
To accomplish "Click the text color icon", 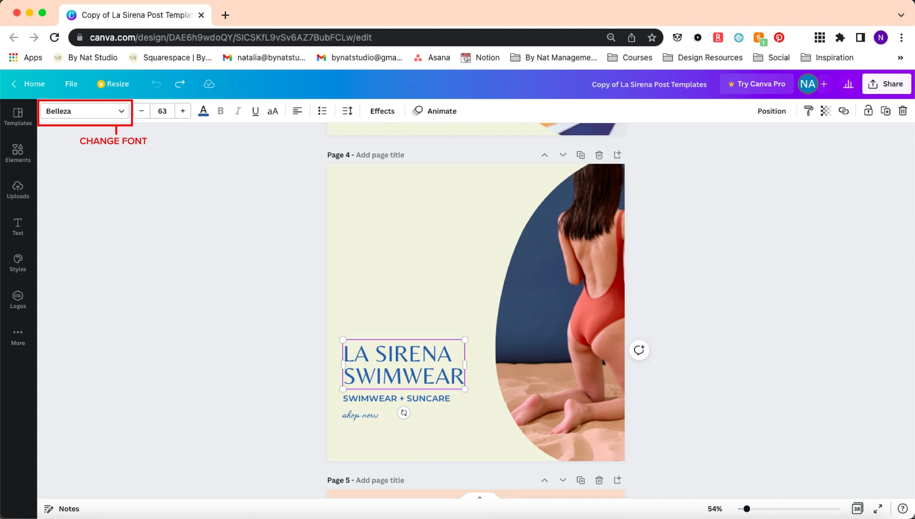I will coord(203,111).
